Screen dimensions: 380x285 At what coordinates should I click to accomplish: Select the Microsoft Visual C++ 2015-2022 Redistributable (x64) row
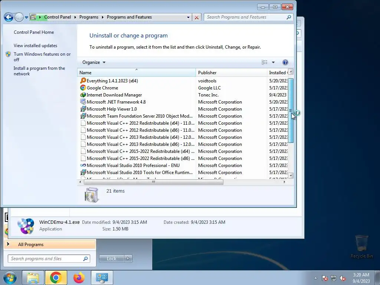pos(183,151)
